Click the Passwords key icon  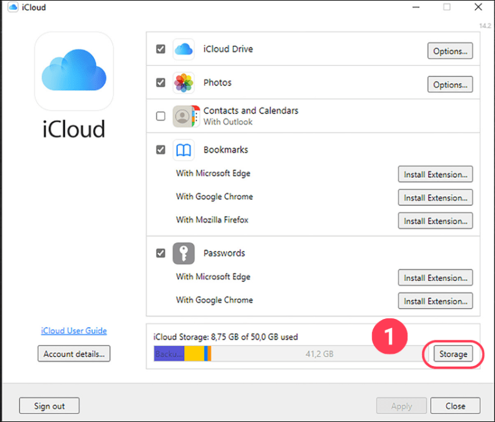coord(184,253)
